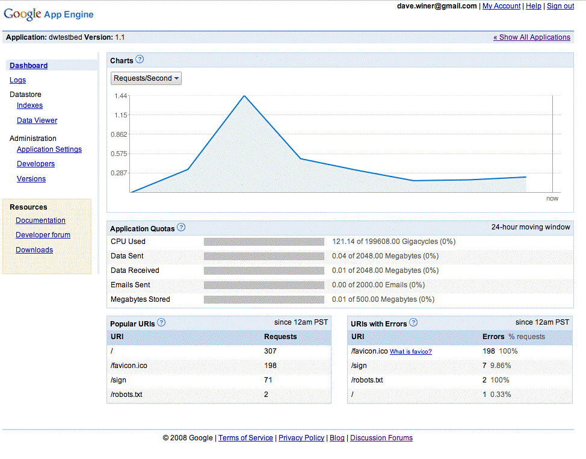Click the Data Sent quota bar
The image size is (586, 459).
pos(264,256)
